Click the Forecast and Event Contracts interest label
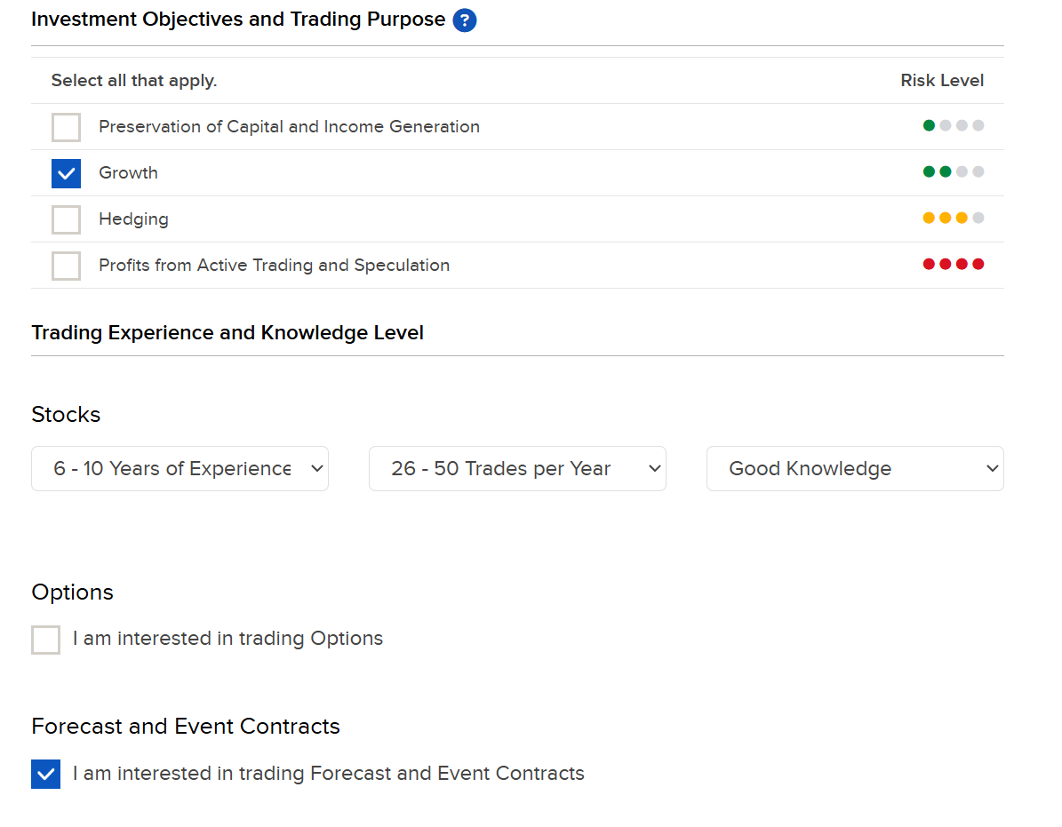The image size is (1062, 827). (329, 773)
